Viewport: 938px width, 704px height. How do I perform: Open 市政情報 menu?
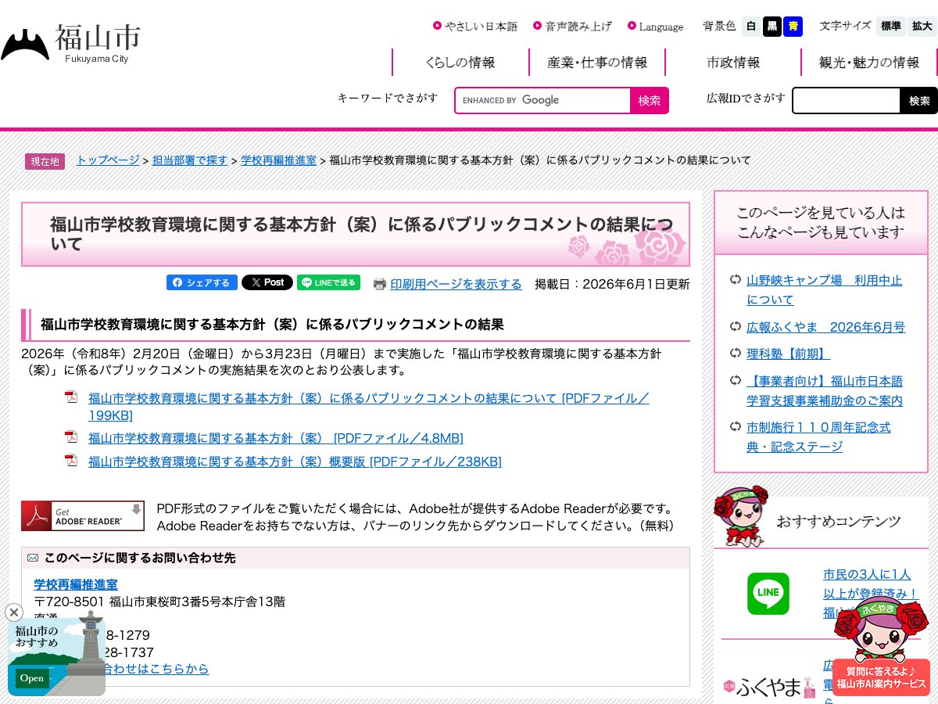733,63
